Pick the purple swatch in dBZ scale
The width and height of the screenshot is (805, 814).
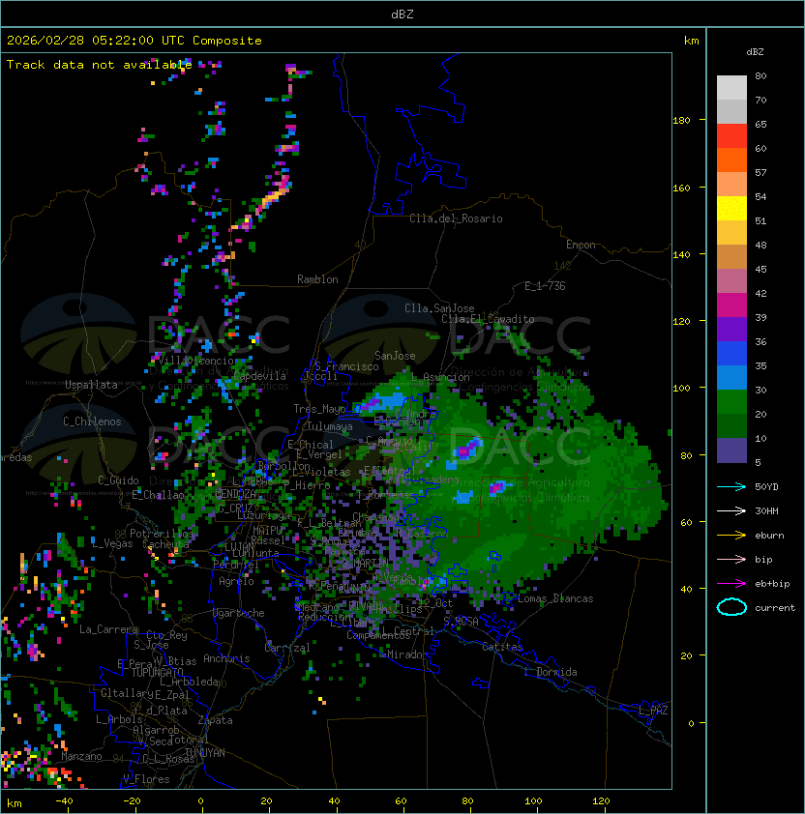tap(731, 330)
